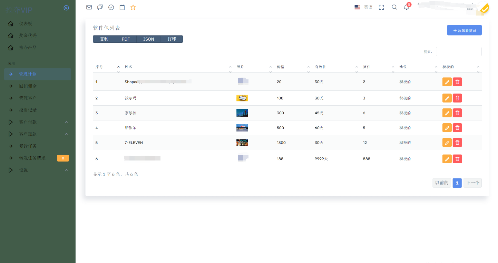Delete the 7-ELEVEN row
Image resolution: width=498 pixels, height=263 pixels.
[457, 143]
